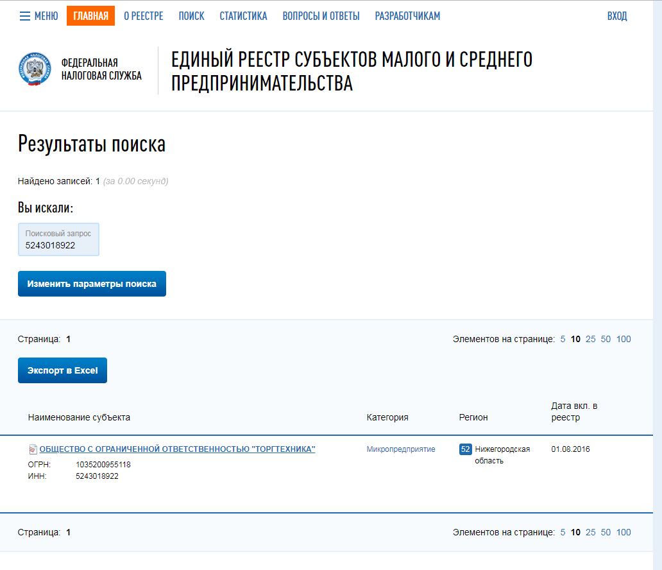Set 25 items per page at bottom
The height and width of the screenshot is (570, 662).
tap(590, 532)
